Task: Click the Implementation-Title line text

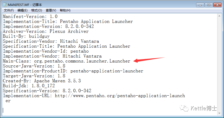Action: point(68,21)
